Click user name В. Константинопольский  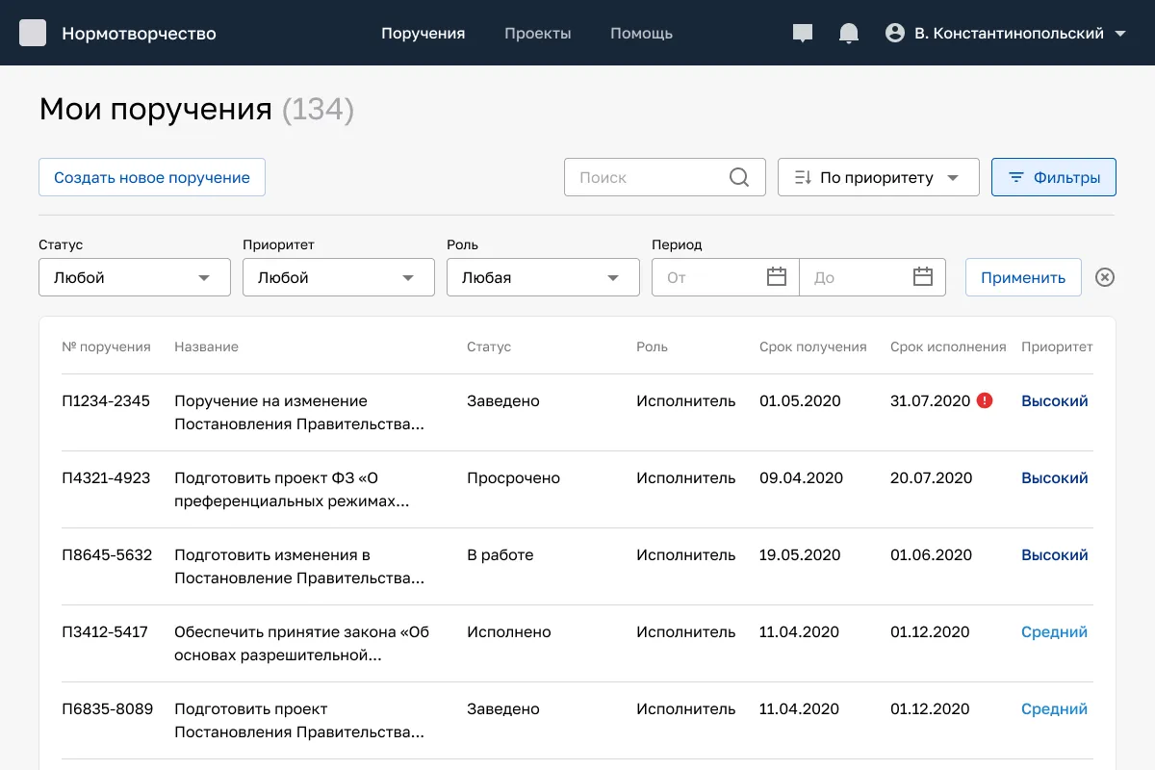1009,34
